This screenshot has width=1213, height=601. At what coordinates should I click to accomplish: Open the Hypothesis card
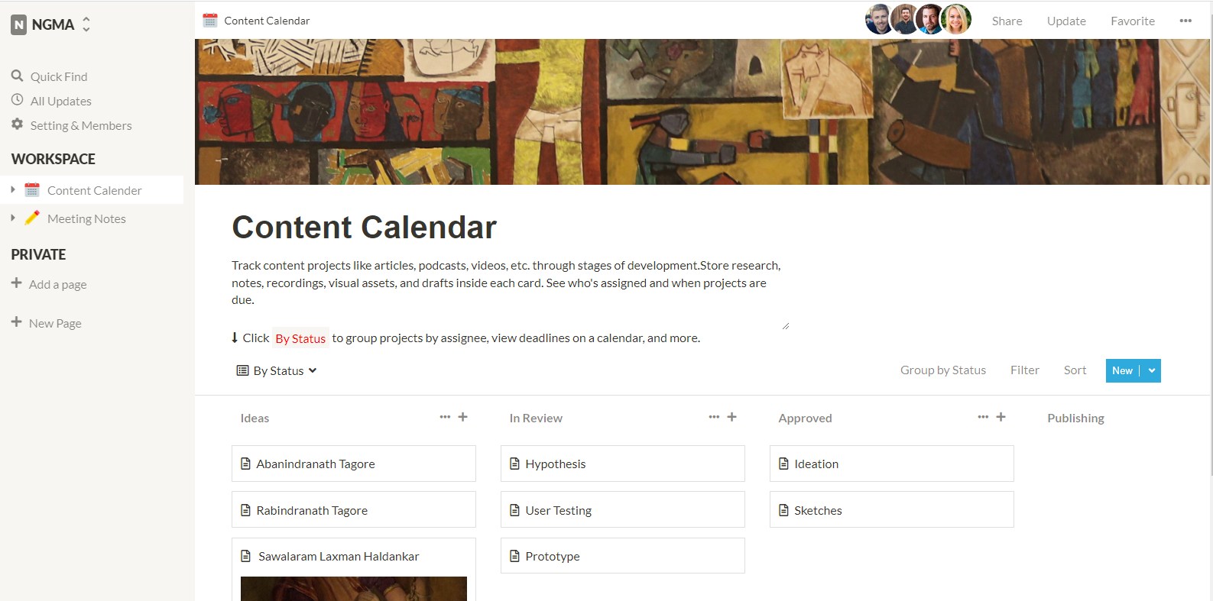(622, 464)
